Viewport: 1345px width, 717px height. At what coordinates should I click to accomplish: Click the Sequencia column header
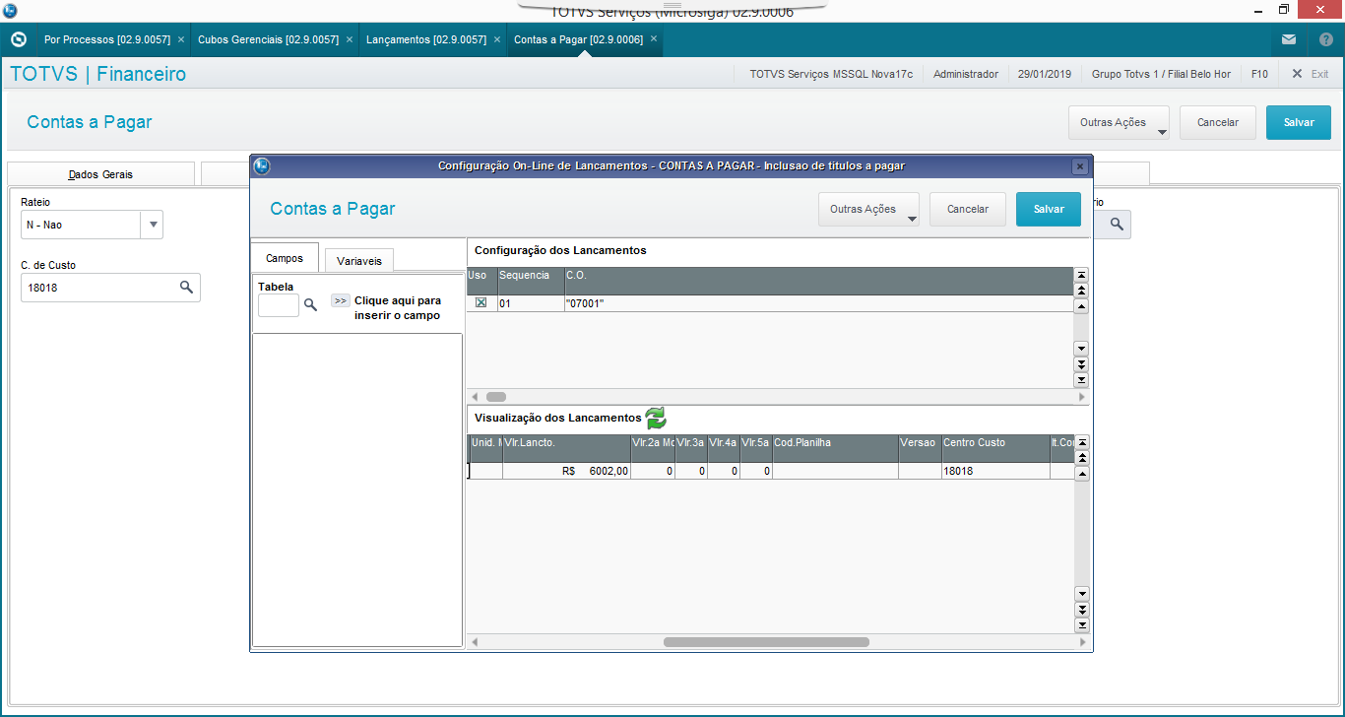pyautogui.click(x=531, y=280)
